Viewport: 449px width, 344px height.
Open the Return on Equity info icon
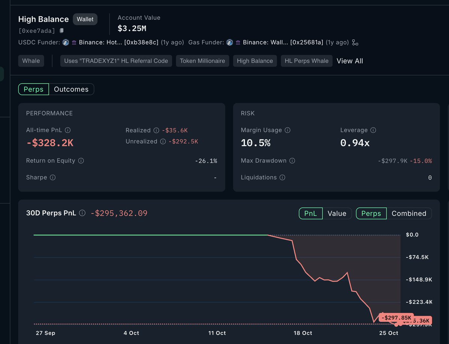point(81,161)
